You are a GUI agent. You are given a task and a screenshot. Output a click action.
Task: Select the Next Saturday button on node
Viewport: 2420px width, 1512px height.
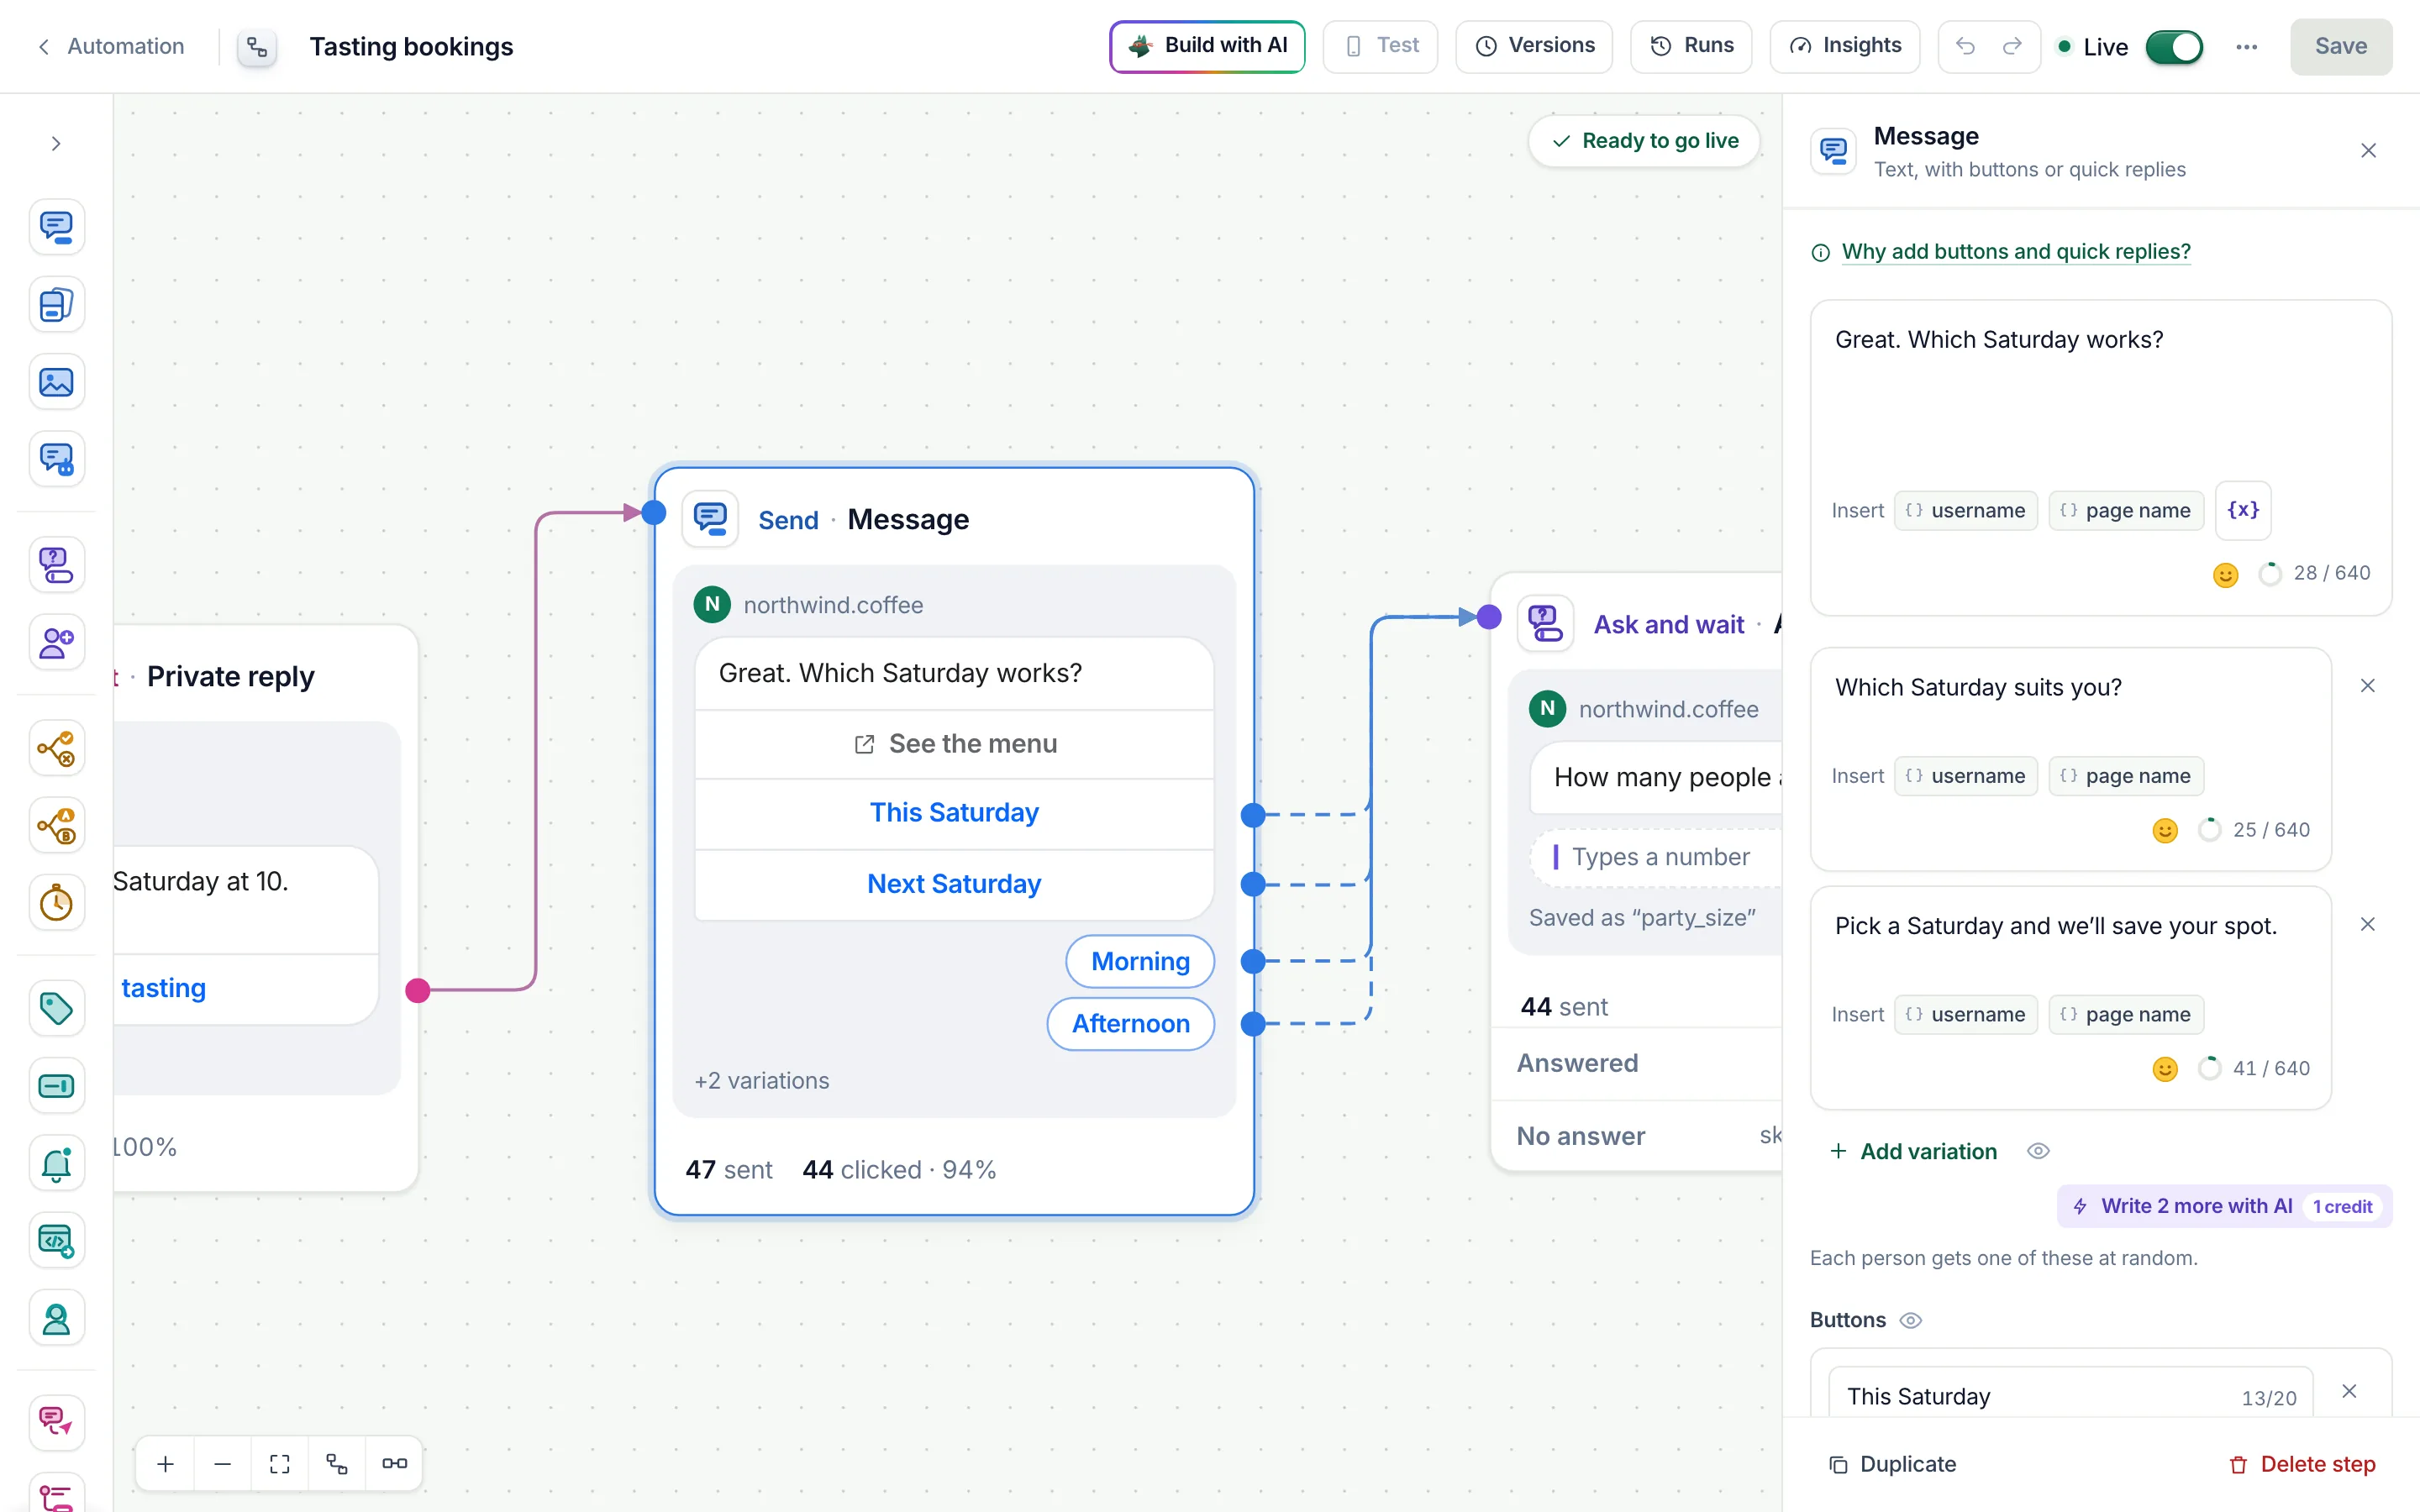(x=954, y=885)
